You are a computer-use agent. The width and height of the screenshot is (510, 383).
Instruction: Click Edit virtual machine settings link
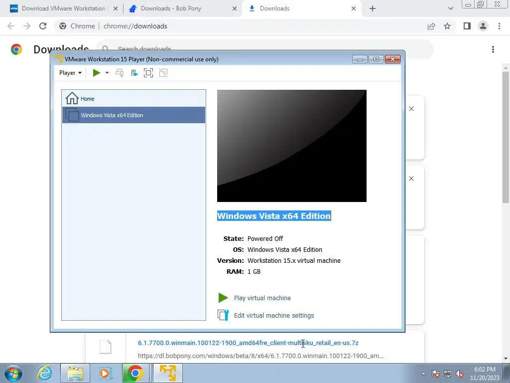coord(274,315)
